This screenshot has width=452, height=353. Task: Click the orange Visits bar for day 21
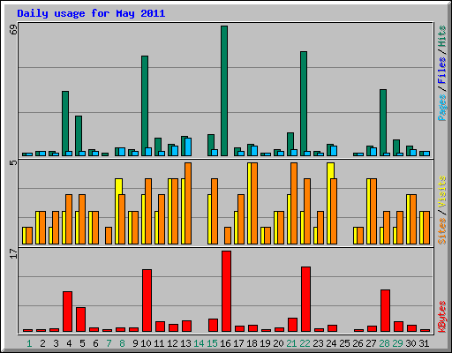(294, 203)
